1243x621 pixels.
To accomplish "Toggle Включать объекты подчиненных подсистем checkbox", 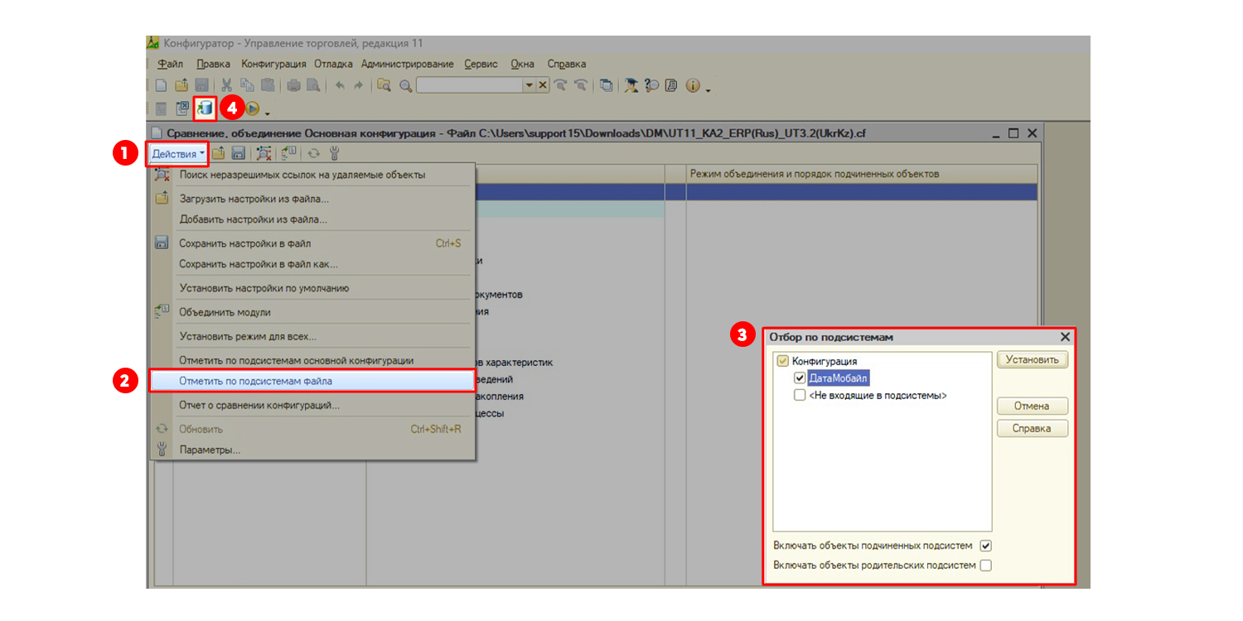I will (985, 546).
